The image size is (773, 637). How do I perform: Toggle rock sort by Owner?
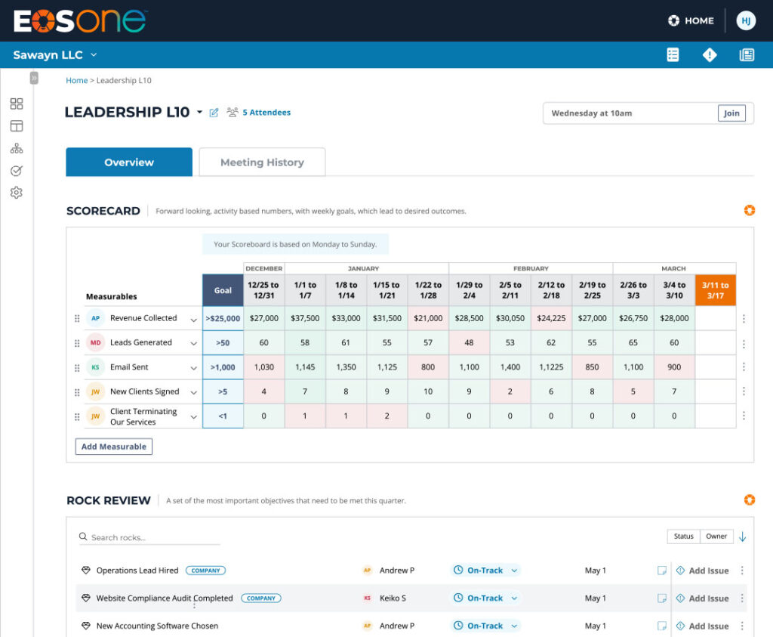coord(716,537)
